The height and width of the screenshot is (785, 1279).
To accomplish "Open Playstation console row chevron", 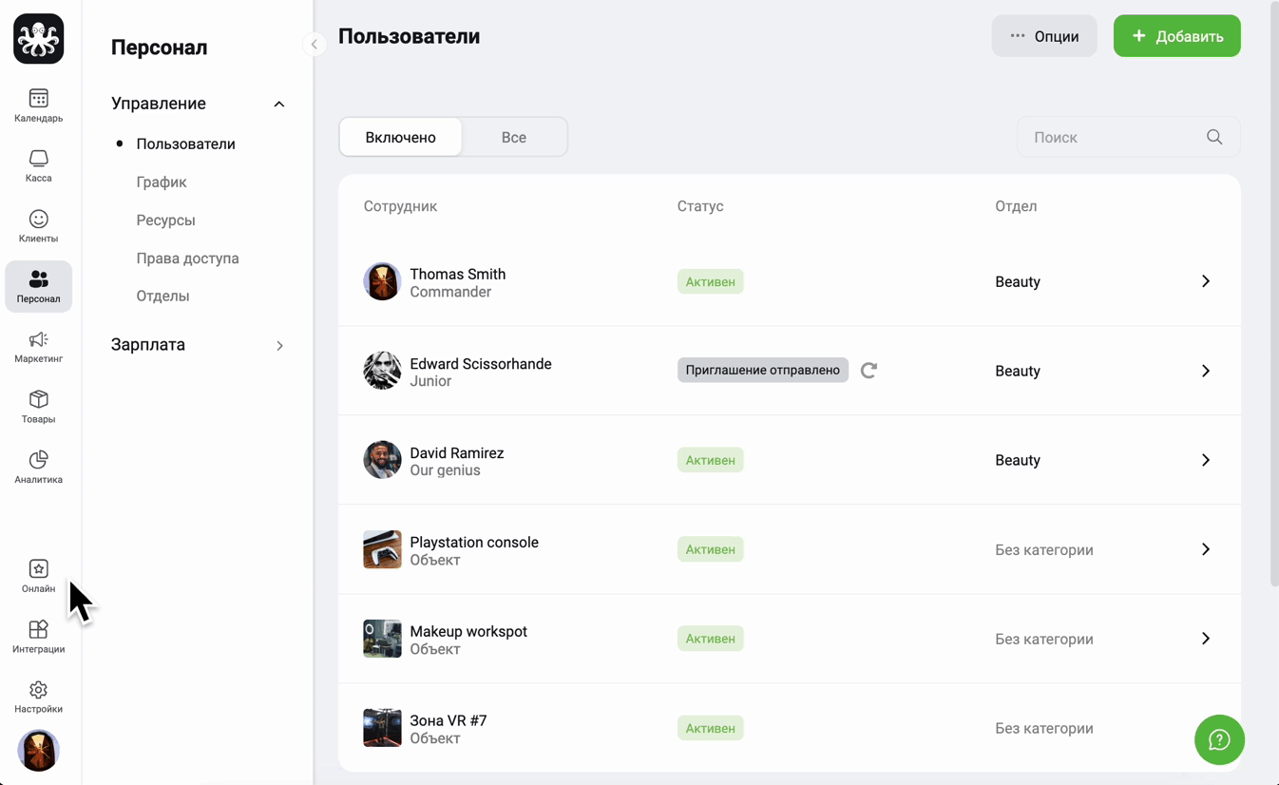I will click(1206, 549).
